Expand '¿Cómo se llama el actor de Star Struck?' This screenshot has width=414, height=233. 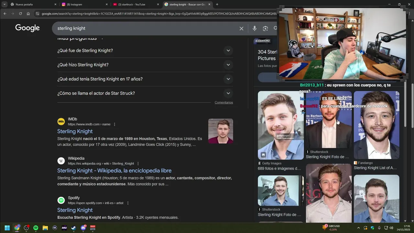(x=145, y=93)
